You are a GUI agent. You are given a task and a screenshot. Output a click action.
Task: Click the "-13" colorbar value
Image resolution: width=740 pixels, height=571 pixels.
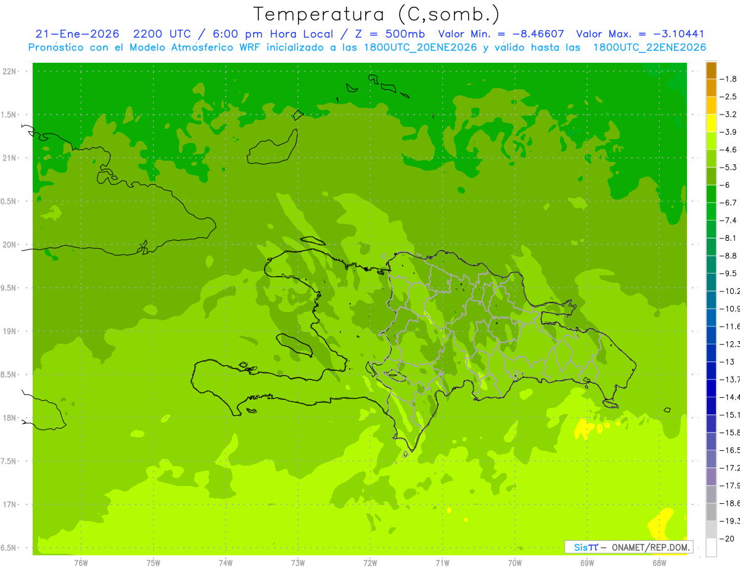(x=728, y=362)
